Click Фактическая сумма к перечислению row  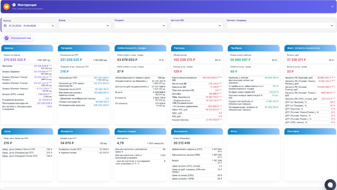pos(84,94)
